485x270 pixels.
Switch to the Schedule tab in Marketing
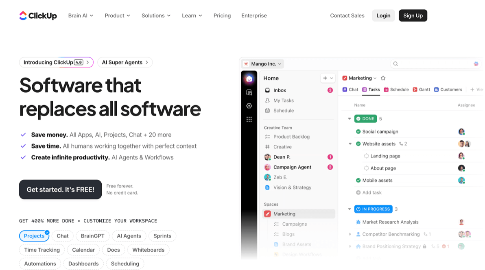coord(396,90)
